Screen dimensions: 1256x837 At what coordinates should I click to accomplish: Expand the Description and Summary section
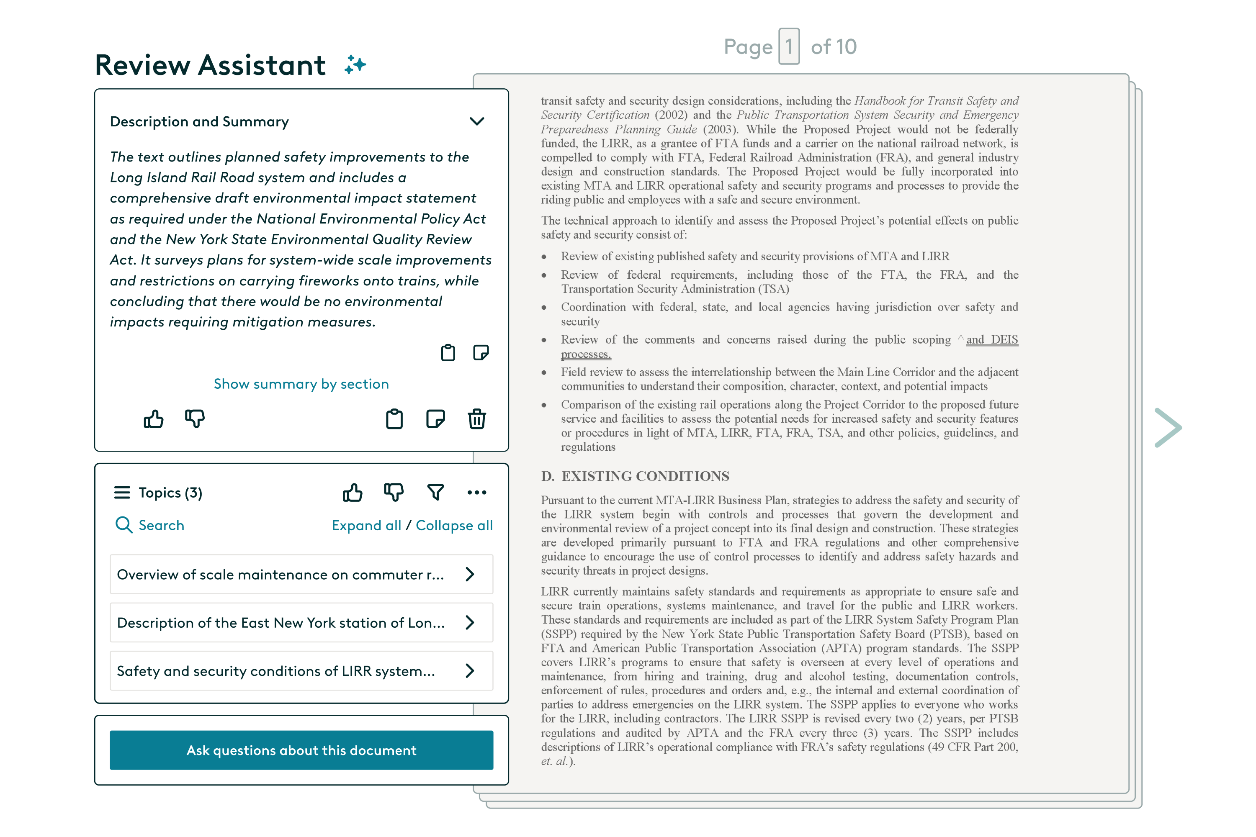click(x=476, y=121)
